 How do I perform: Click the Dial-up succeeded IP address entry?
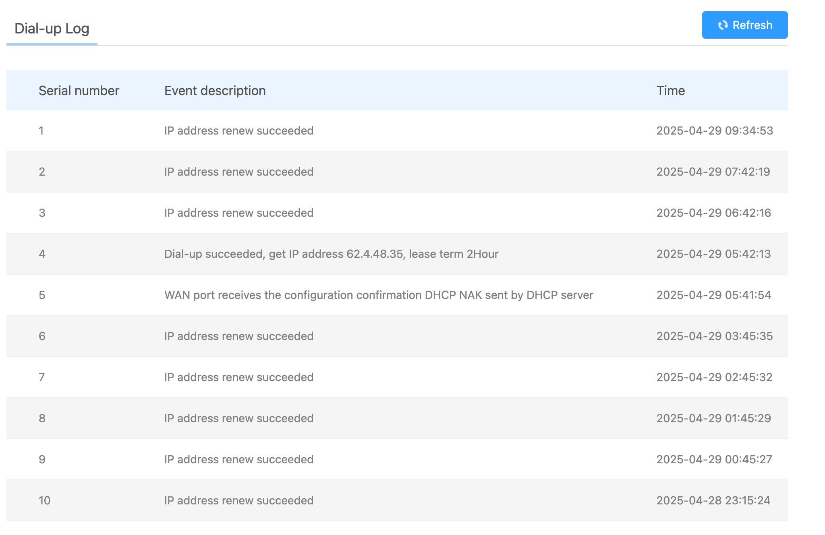click(331, 254)
